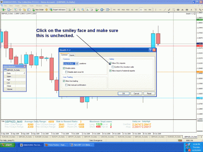203x152 pixels.
Task: Select the trendline drawing tool
Action: [165, 10]
